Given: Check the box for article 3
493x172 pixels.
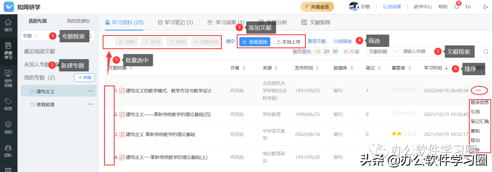Looking at the screenshot, I should pos(110,134).
